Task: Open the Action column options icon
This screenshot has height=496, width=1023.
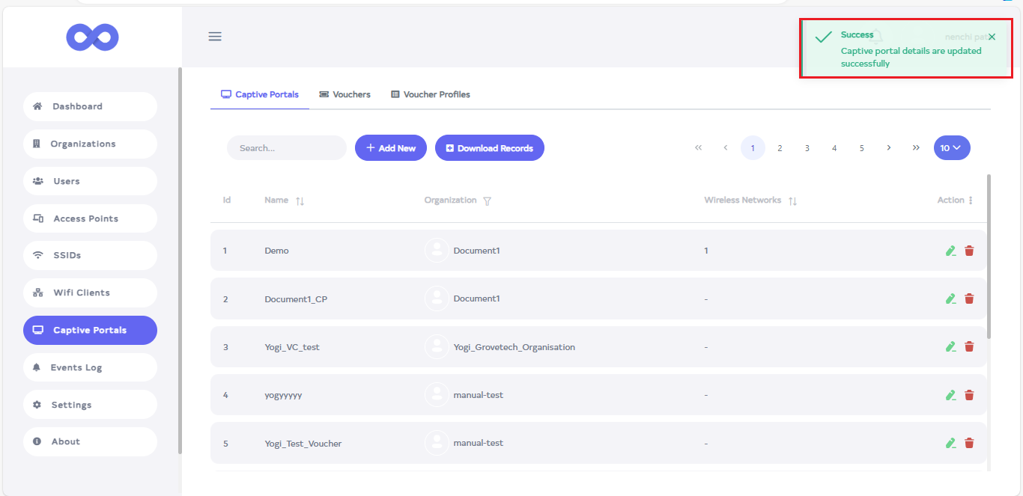Action: point(971,200)
